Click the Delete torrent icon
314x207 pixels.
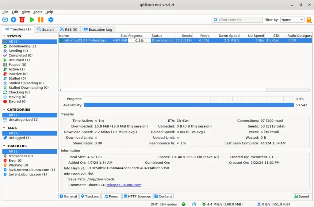click(21, 20)
